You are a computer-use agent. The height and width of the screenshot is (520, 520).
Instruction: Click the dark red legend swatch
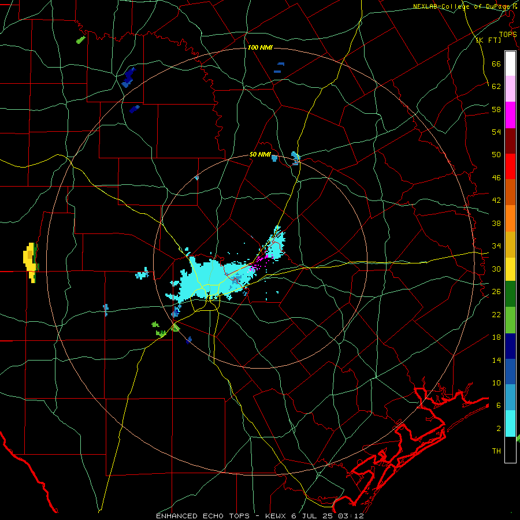click(x=510, y=140)
